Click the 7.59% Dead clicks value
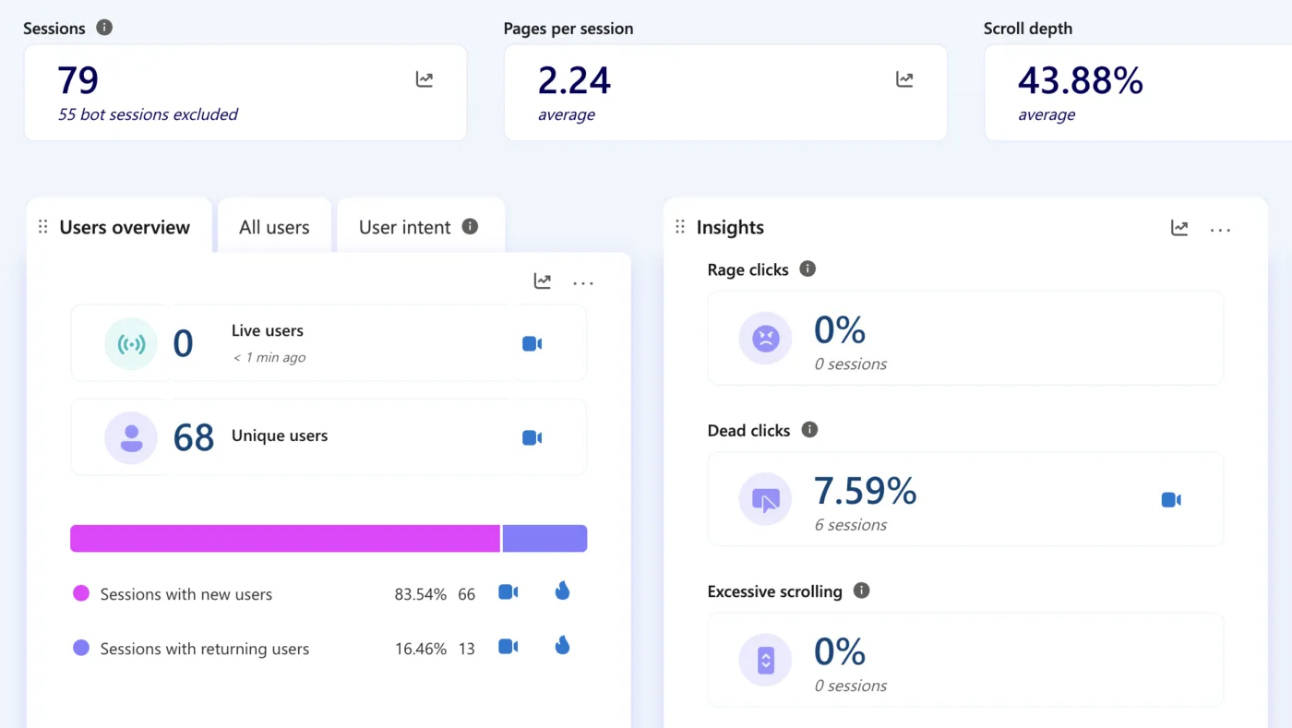 [866, 491]
